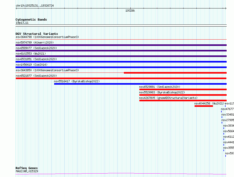Select the nsv1056419 (Coe2014) label
The height and width of the screenshot is (177, 234).
[x=32, y=65]
